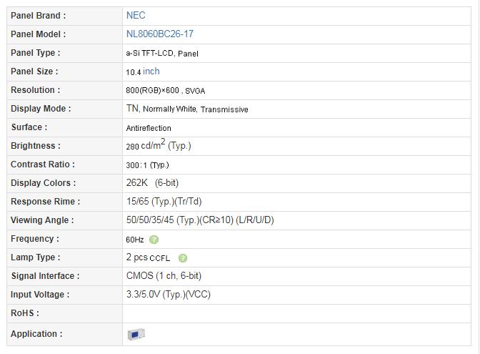
Task: Open the NEC panel brand link
Action: 136,15
